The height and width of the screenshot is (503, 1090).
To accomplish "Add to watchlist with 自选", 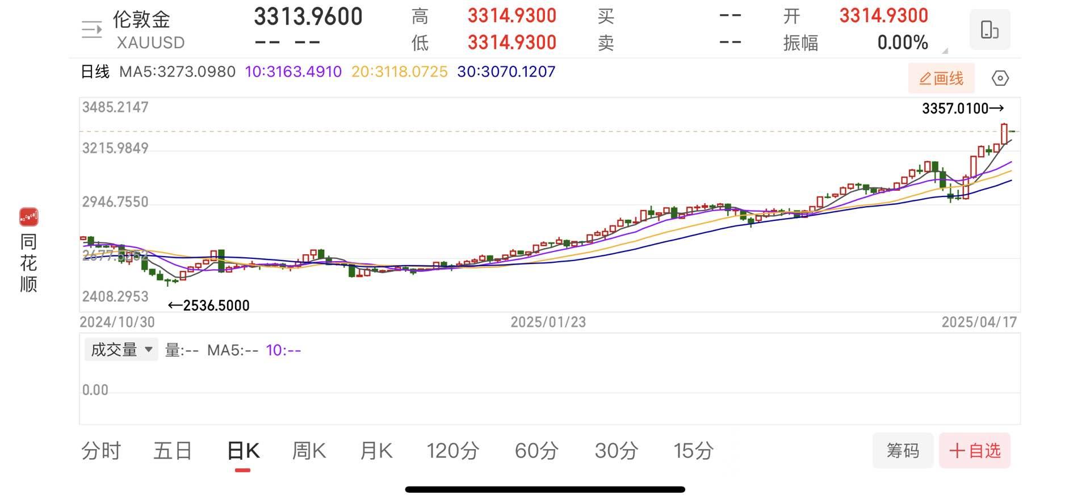I will coord(975,451).
